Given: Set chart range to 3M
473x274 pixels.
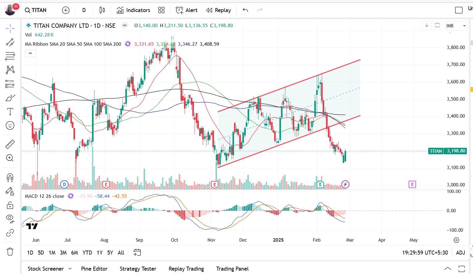Looking at the screenshot, I should (63, 253).
